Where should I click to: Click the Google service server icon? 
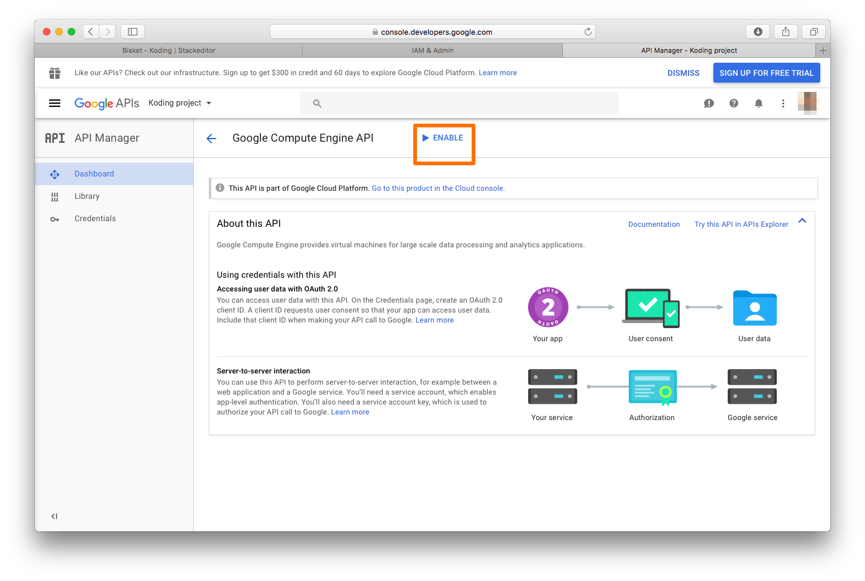tap(753, 387)
